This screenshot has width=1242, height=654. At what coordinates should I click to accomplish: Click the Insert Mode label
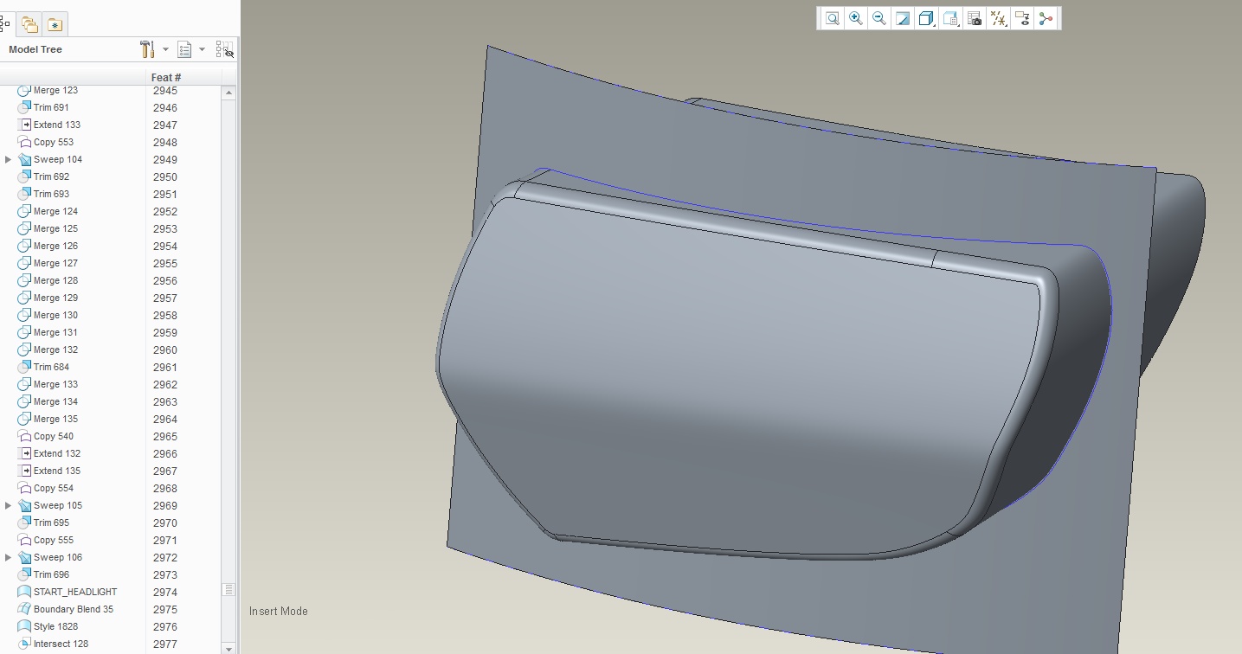(279, 611)
